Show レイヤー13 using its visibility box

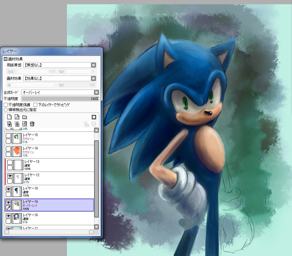[x=10, y=162]
